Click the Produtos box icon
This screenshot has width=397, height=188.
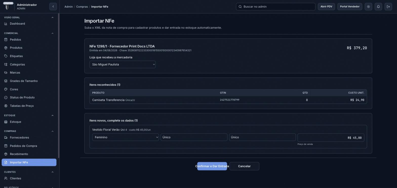pos(6,48)
